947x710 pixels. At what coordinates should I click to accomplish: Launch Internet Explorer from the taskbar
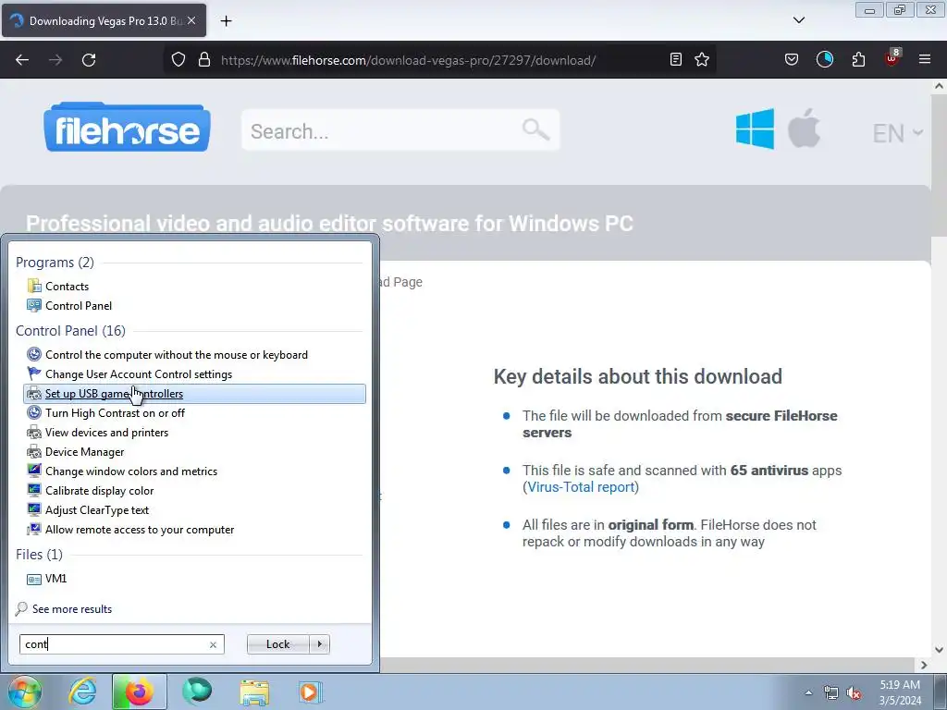point(82,692)
